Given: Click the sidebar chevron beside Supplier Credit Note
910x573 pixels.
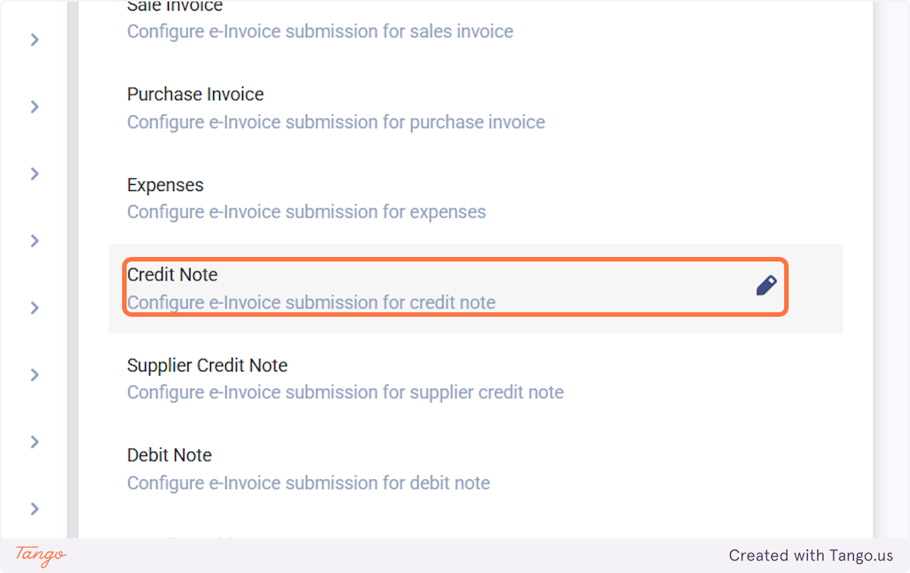Looking at the screenshot, I should coord(34,374).
